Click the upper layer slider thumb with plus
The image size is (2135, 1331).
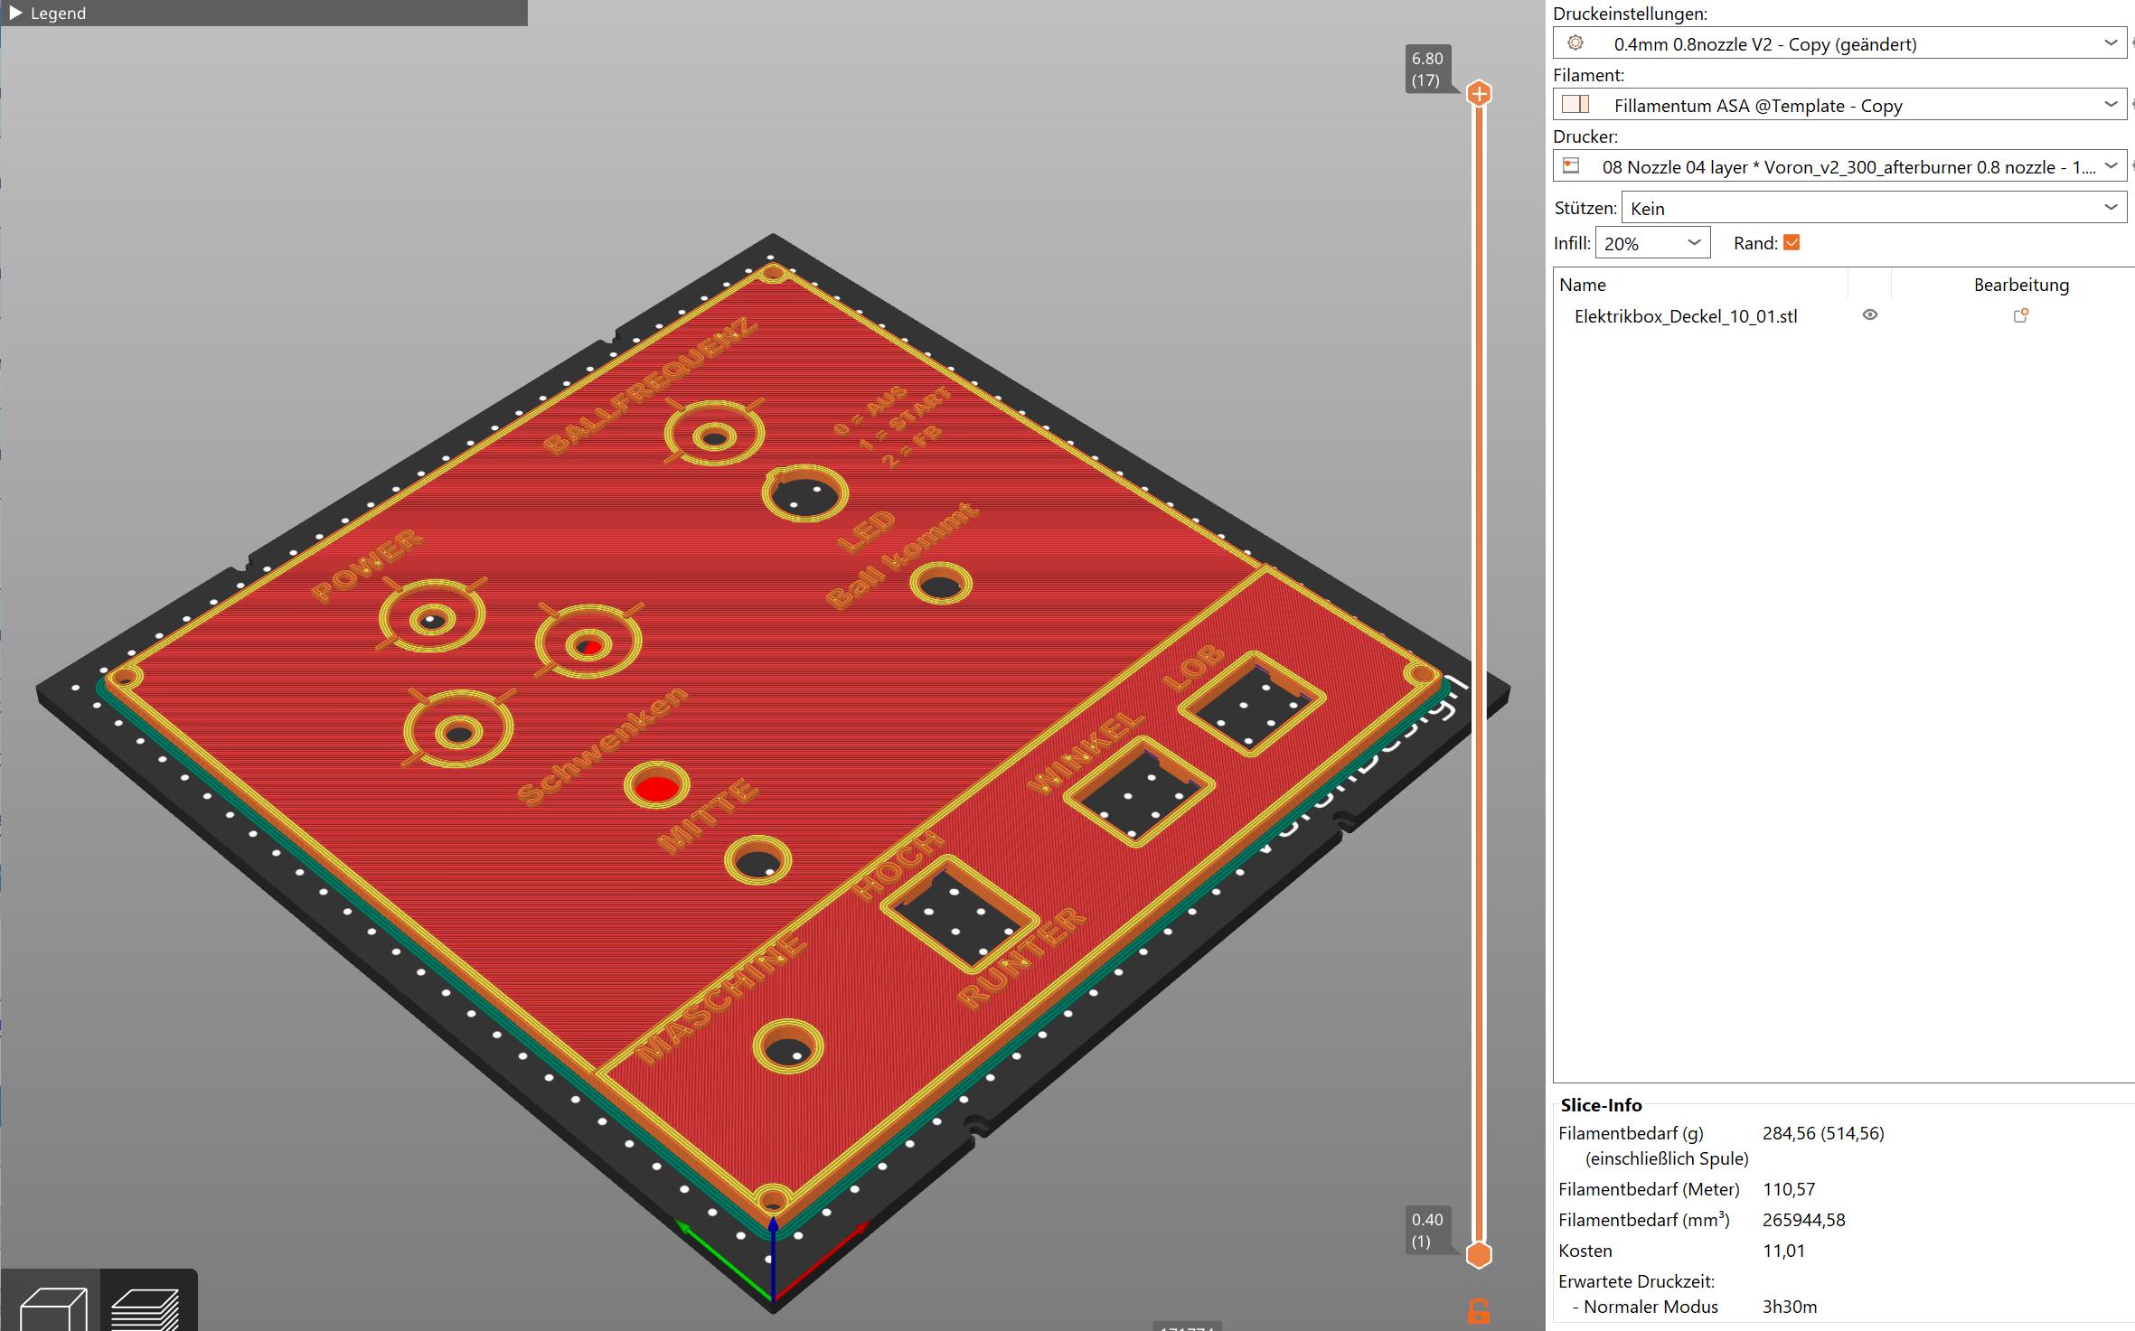point(1479,93)
